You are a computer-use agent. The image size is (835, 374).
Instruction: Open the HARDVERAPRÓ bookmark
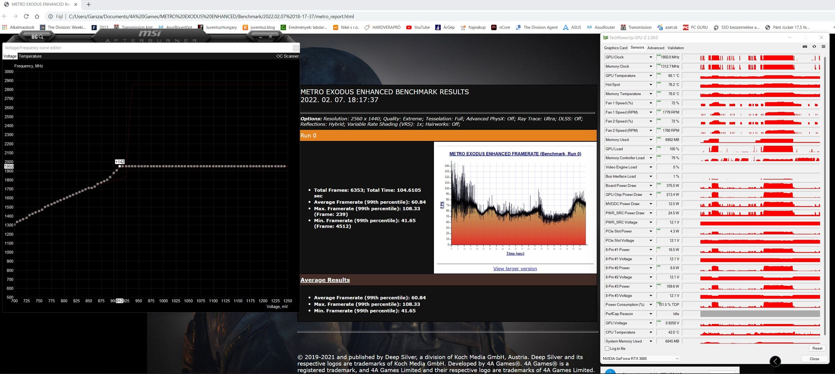coord(382,27)
